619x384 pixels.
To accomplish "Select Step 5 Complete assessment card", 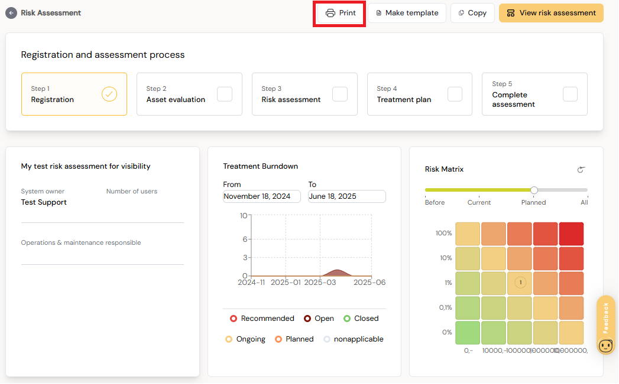I will coord(534,94).
